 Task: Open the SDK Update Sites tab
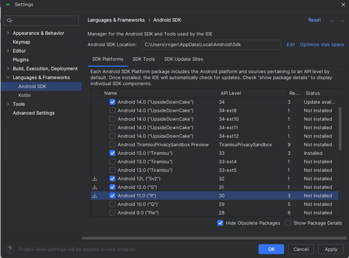point(183,59)
